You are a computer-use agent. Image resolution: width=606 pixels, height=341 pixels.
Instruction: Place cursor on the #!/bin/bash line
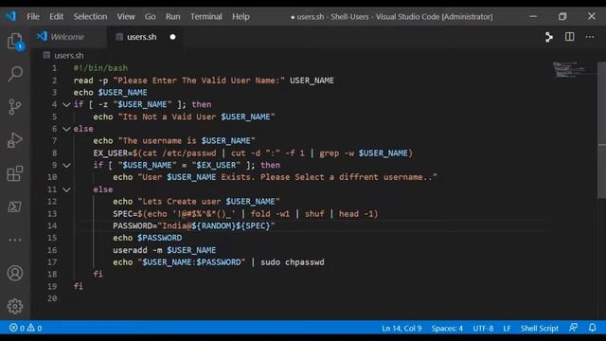coord(100,68)
